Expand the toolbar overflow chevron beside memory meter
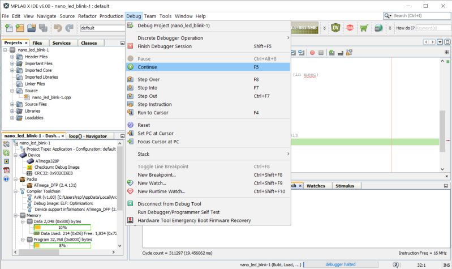The width and height of the screenshot is (452, 269). pyautogui.click(x=324, y=28)
